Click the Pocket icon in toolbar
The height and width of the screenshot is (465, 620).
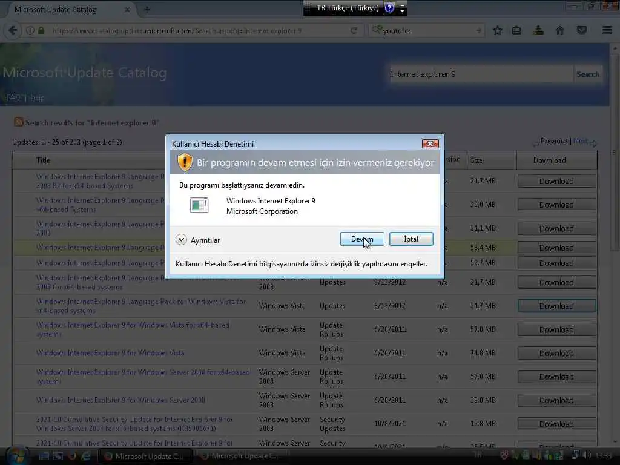click(x=582, y=30)
